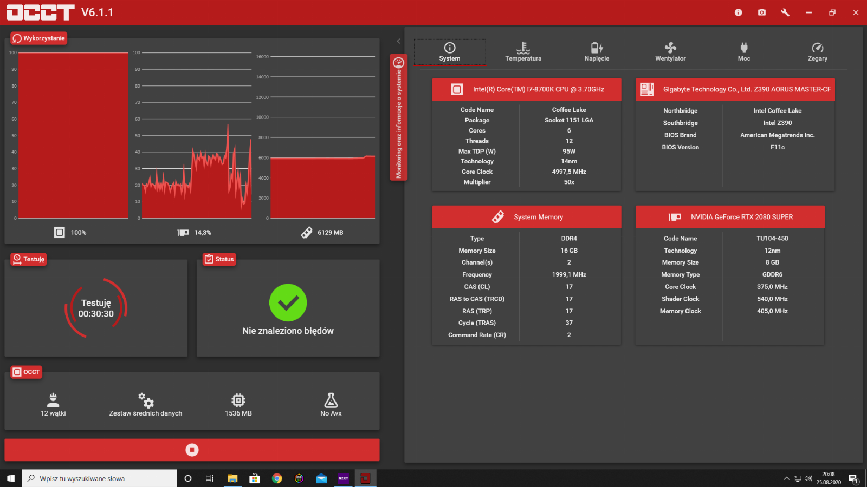Click the BIOS Version value F11c
The width and height of the screenshot is (867, 487).
[778, 147]
